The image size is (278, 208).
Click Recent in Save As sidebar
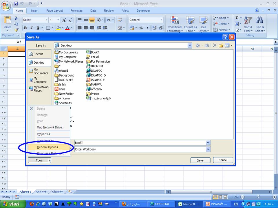[39, 54]
